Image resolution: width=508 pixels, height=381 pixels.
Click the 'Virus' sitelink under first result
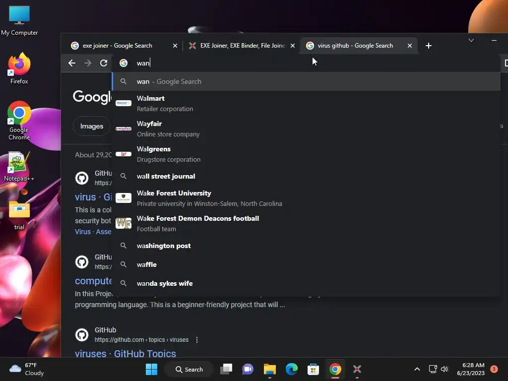[x=83, y=232]
